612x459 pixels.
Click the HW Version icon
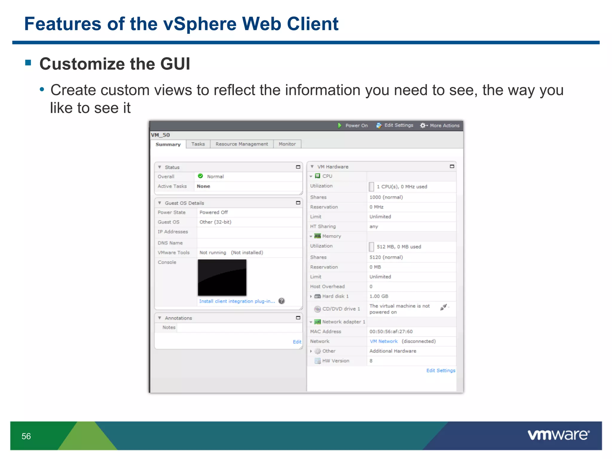[x=318, y=361]
